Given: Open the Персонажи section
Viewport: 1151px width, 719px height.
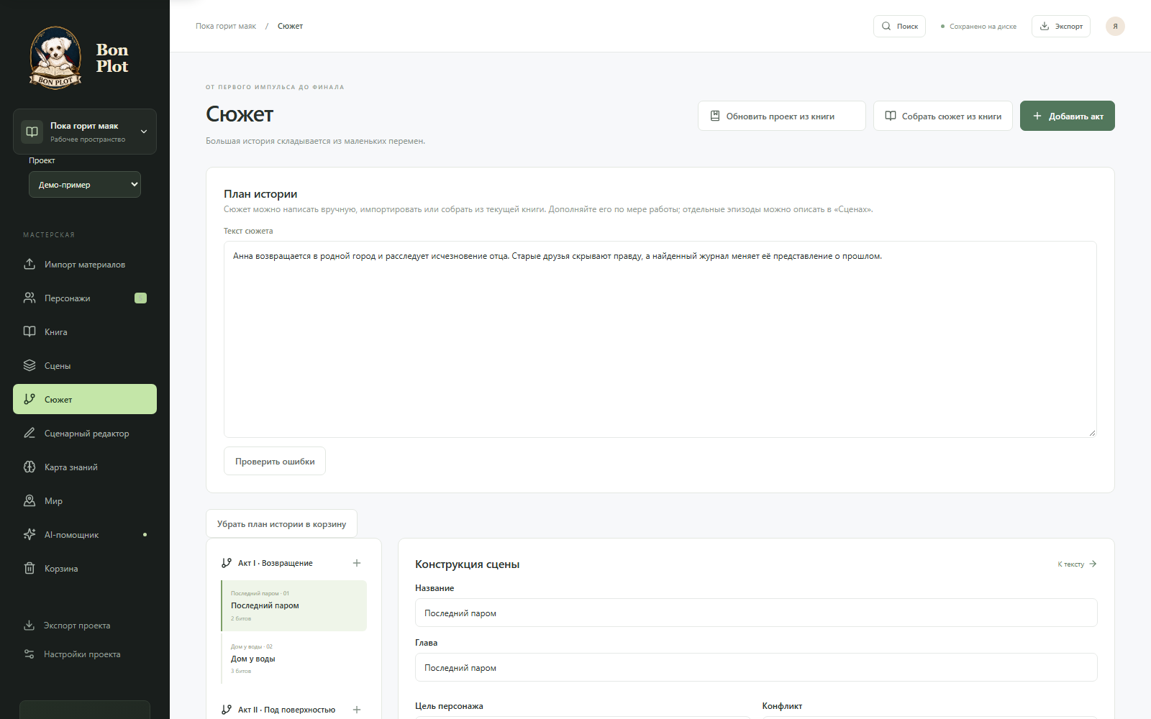Looking at the screenshot, I should pos(85,298).
